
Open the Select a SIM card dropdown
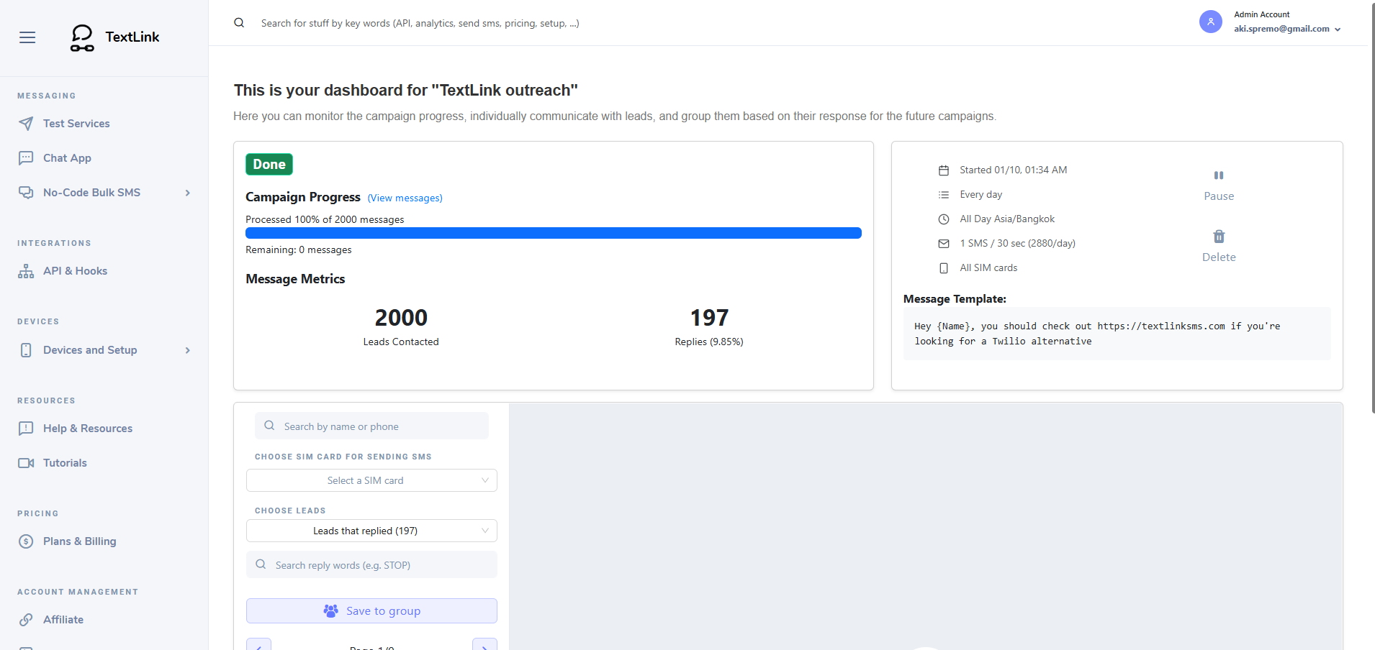click(371, 480)
